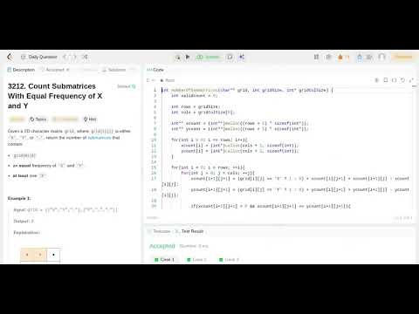
Task: Show the difficulty tag
Action: coord(17,119)
